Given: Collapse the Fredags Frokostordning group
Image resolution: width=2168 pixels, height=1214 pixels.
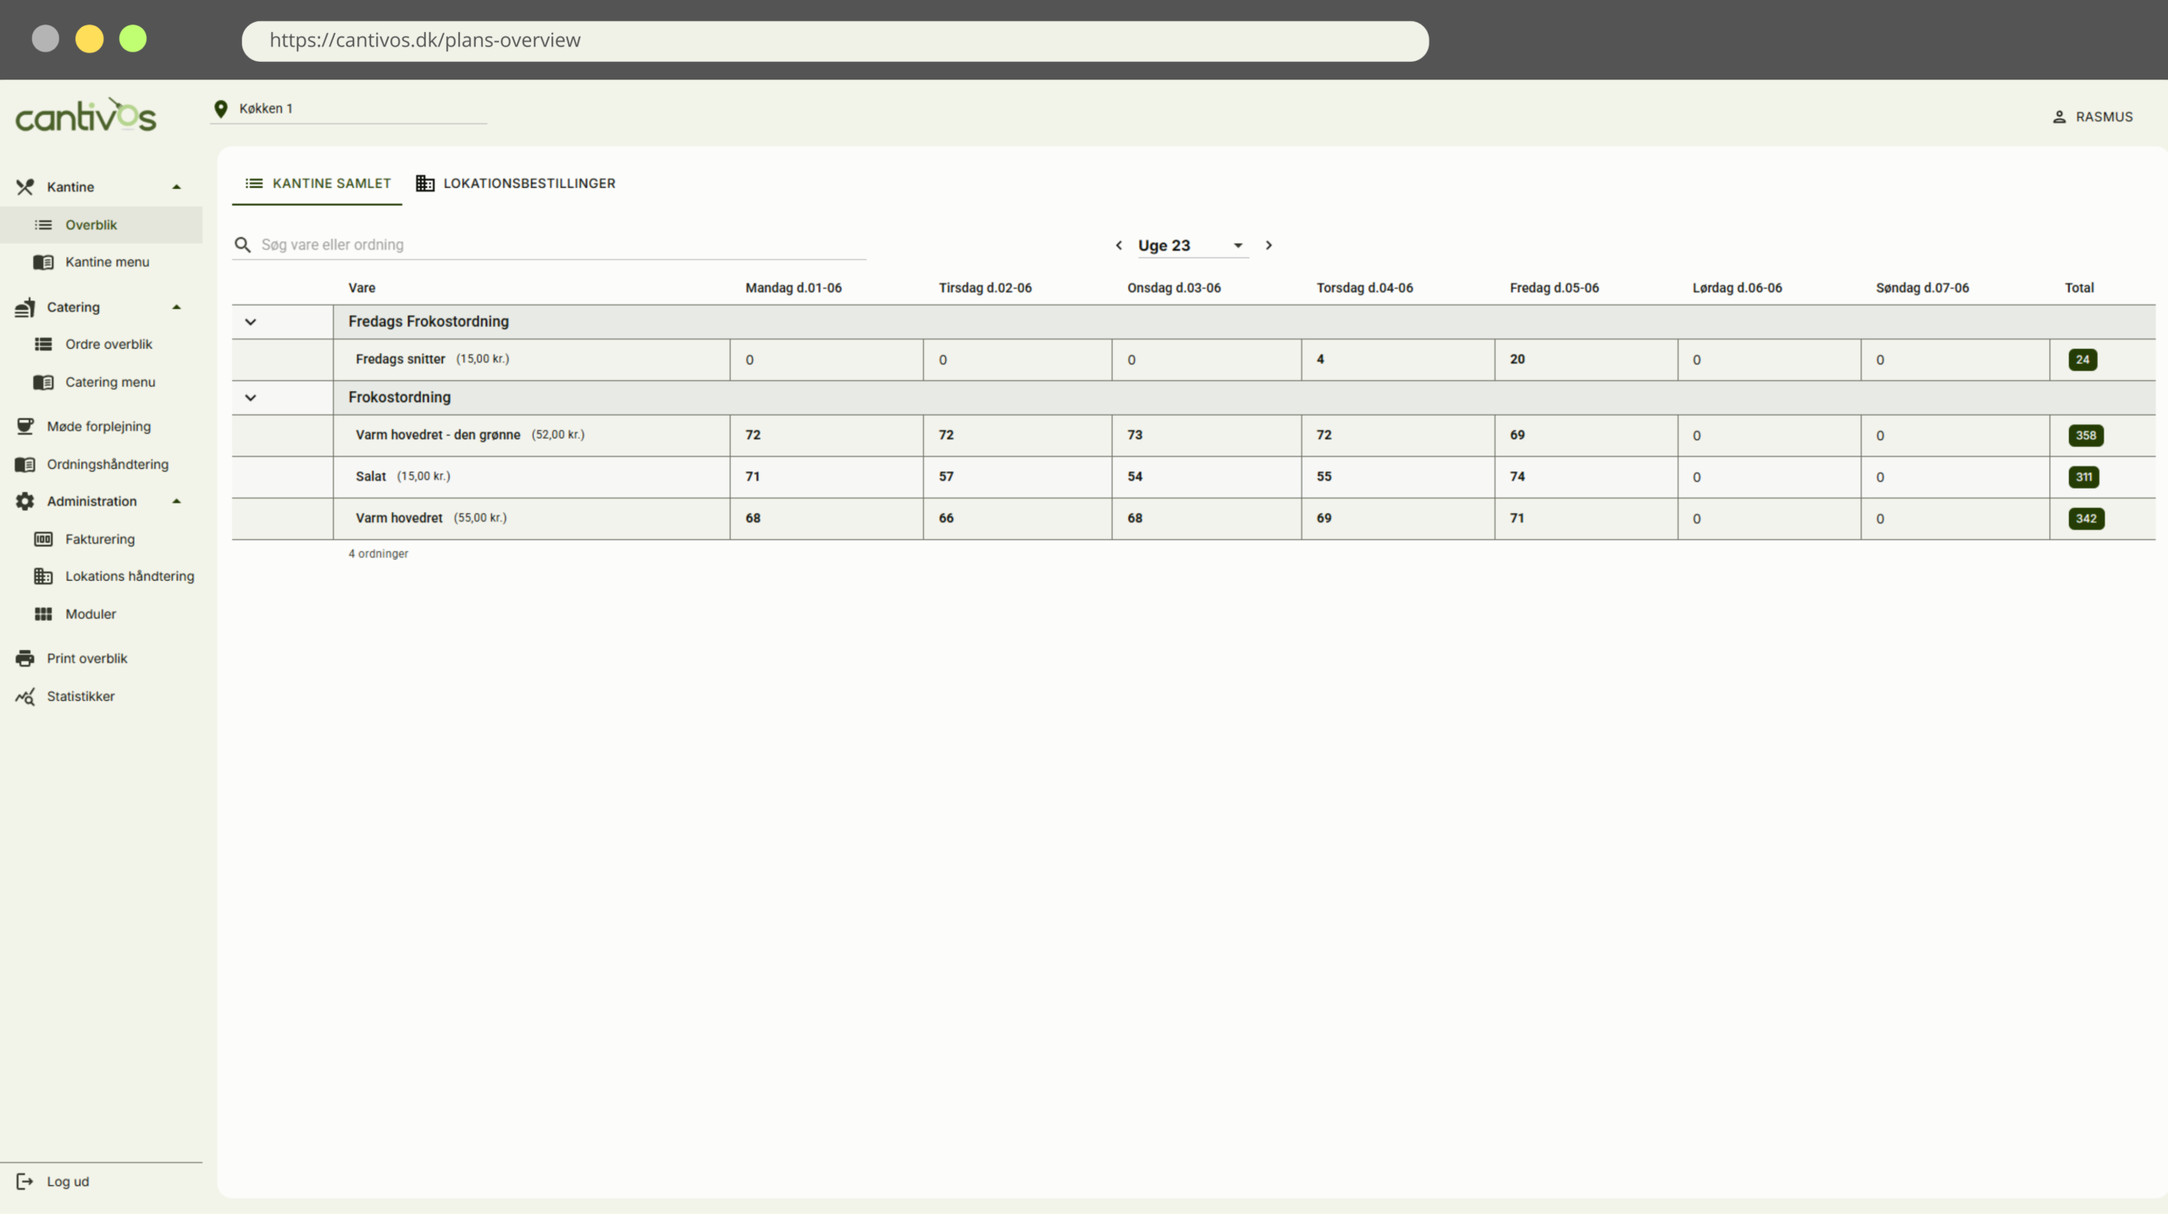Looking at the screenshot, I should click(x=251, y=322).
